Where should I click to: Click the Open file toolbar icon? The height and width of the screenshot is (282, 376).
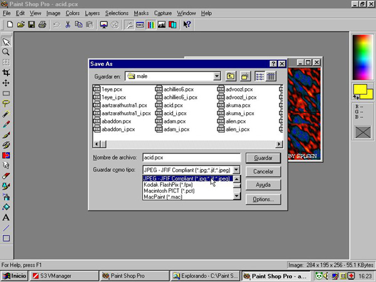click(x=21, y=24)
